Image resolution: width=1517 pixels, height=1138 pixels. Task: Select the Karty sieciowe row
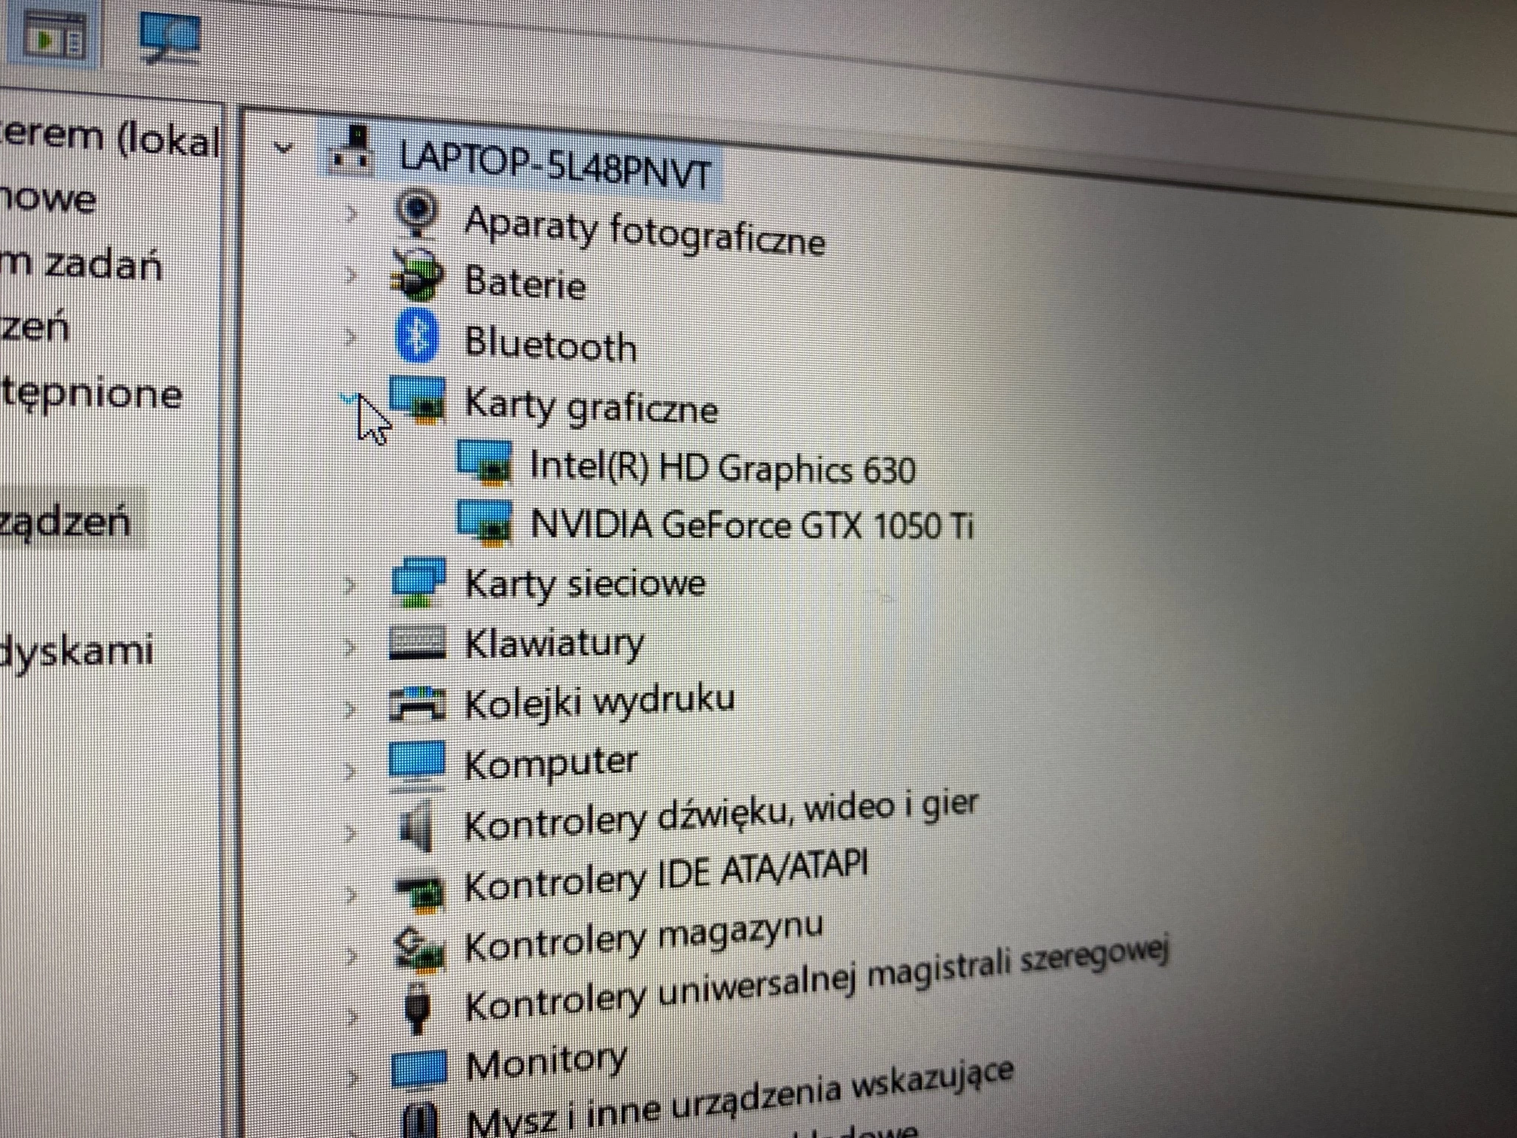(585, 585)
